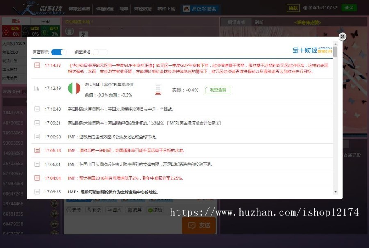Open the 彩条 color bar tool
This screenshot has height=248, width=369.
pyautogui.click(x=93, y=209)
